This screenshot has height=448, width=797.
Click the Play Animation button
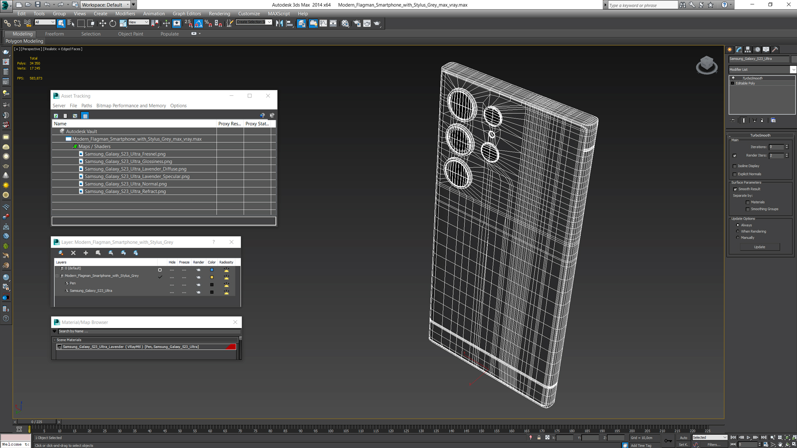click(748, 438)
